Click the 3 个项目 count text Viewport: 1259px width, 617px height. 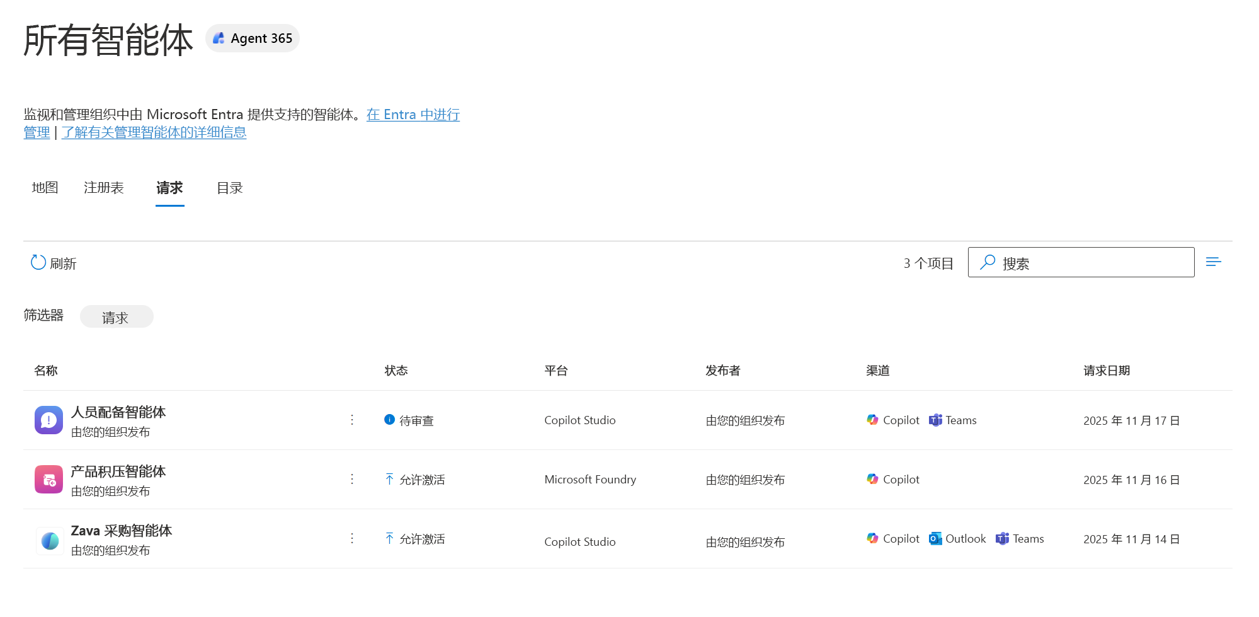[929, 263]
